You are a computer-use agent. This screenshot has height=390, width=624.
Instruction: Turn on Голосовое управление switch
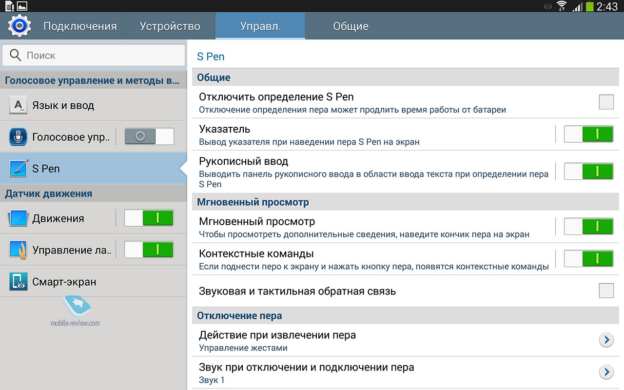coord(149,136)
